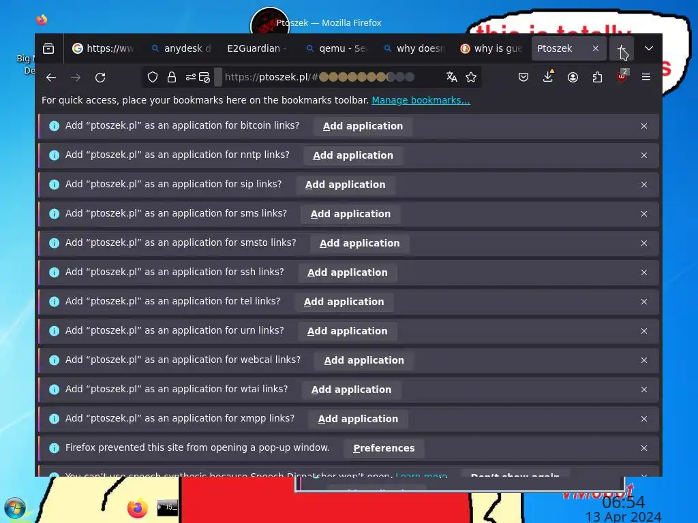Dismiss the urn links notification
Image resolution: width=698 pixels, height=523 pixels.
tap(644, 332)
